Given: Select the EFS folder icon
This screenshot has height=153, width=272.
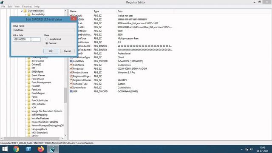Looking at the screenshot, I should point(29,68).
